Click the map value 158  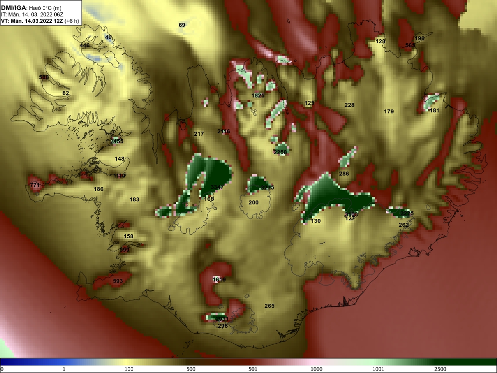tap(128, 236)
